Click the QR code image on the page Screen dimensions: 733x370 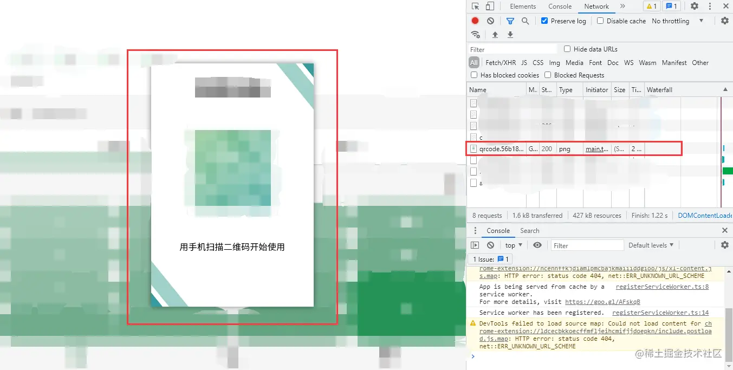pos(232,168)
